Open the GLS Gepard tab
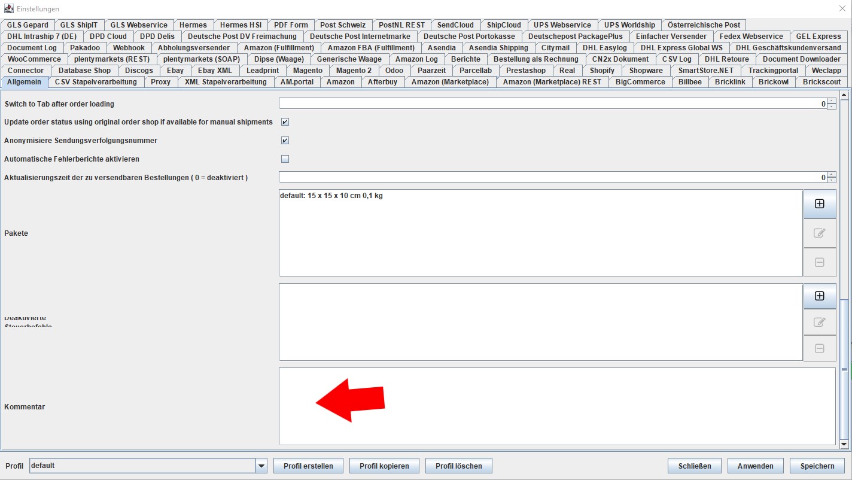 click(28, 25)
